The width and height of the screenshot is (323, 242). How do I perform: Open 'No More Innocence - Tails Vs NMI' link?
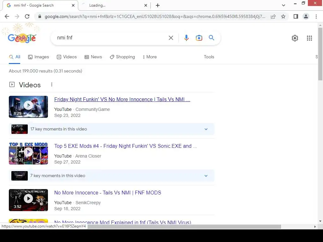point(108,193)
